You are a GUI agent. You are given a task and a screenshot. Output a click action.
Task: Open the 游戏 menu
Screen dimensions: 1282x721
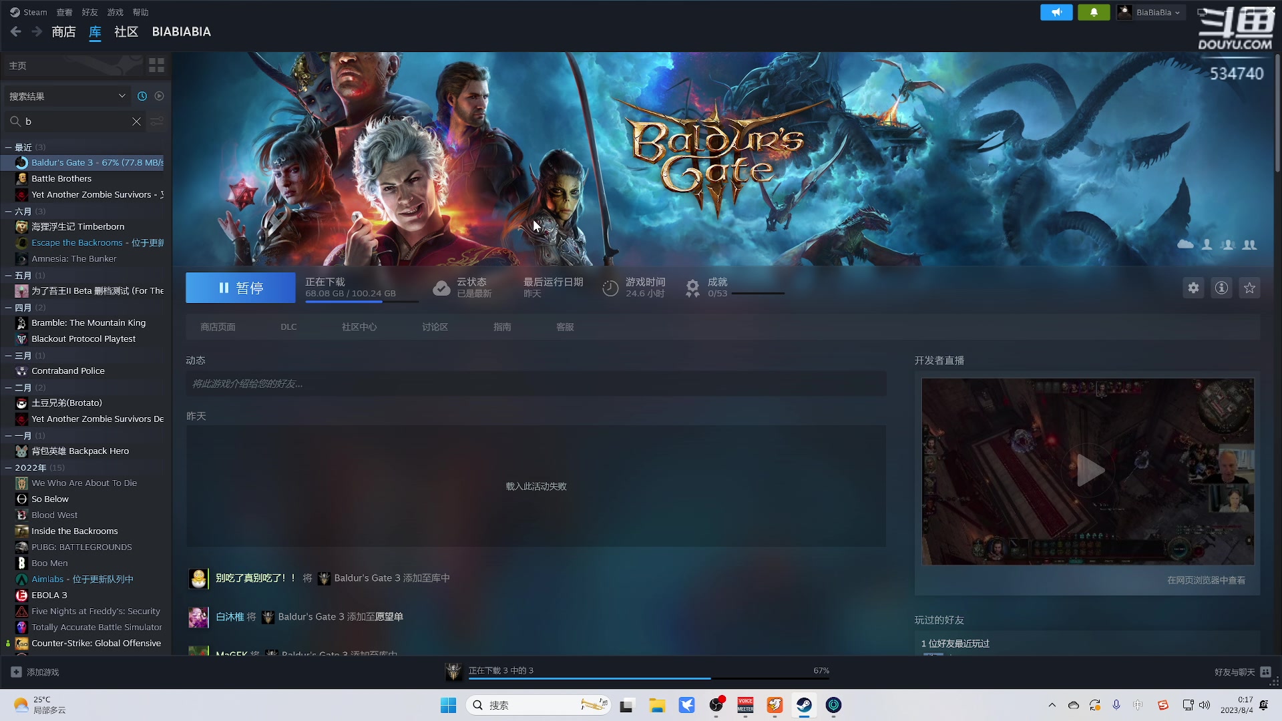coord(115,12)
